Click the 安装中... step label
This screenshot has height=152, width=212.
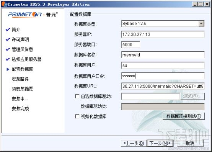point(20,99)
